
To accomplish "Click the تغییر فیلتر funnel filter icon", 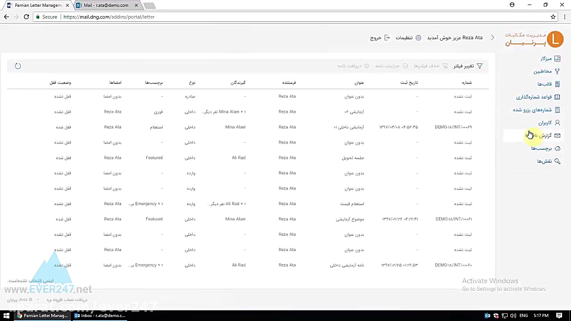I will click(x=480, y=66).
